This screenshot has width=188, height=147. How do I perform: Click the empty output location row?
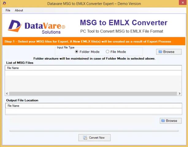click(94, 111)
